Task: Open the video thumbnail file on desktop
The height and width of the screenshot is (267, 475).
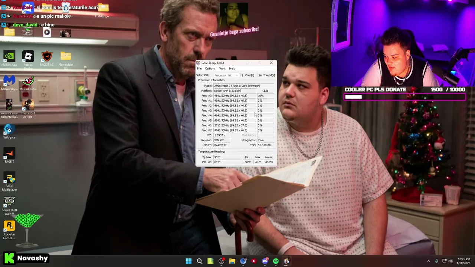Action: [65, 33]
